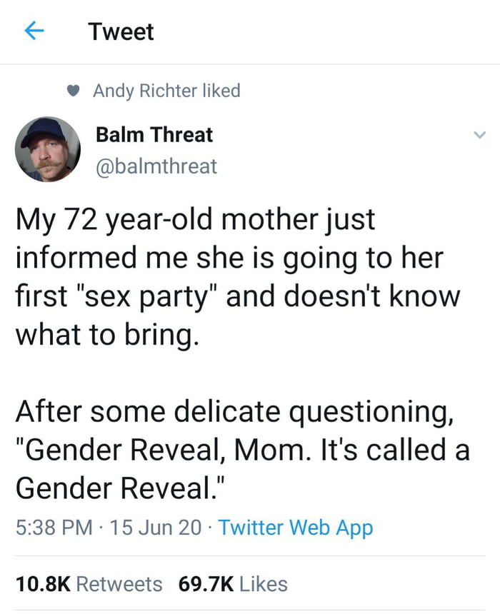The width and height of the screenshot is (500, 614).
Task: Click the word Retweets in the stats
Action: point(119,584)
